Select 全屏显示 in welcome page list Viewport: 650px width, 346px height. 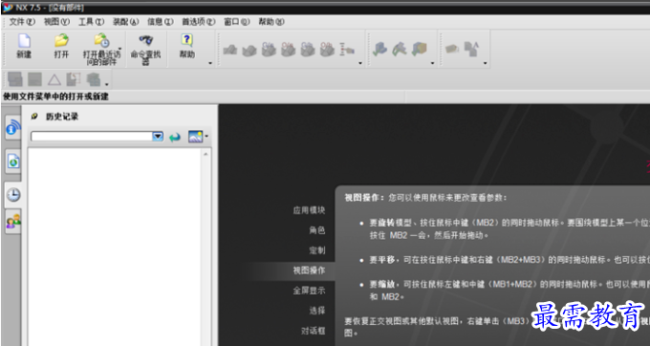pos(309,291)
